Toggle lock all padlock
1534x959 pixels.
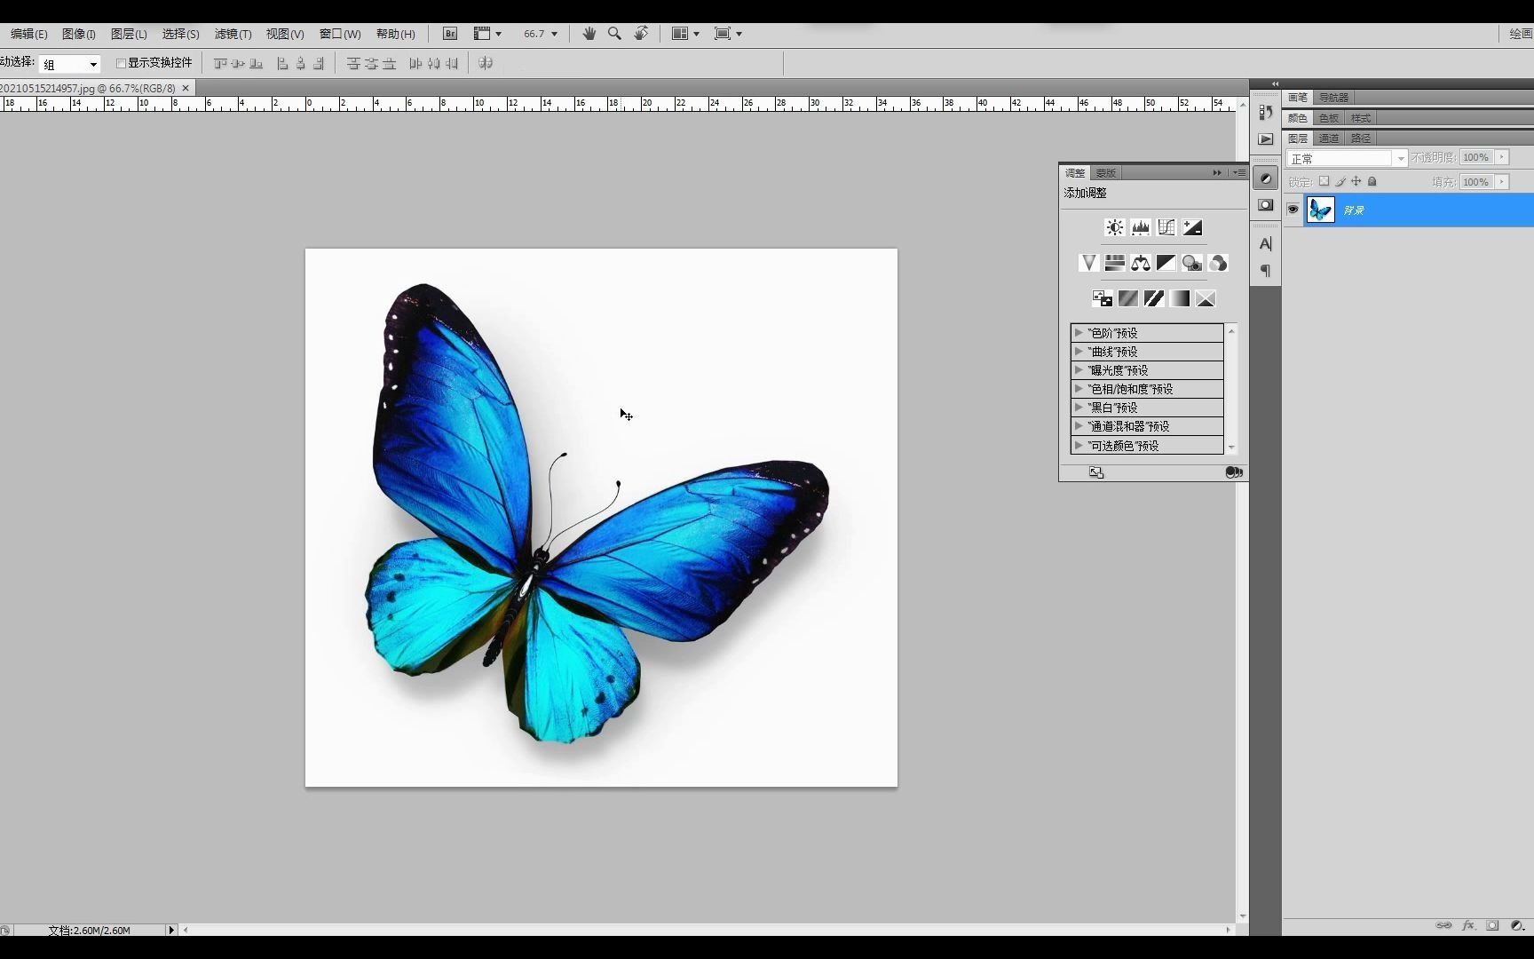click(1372, 181)
